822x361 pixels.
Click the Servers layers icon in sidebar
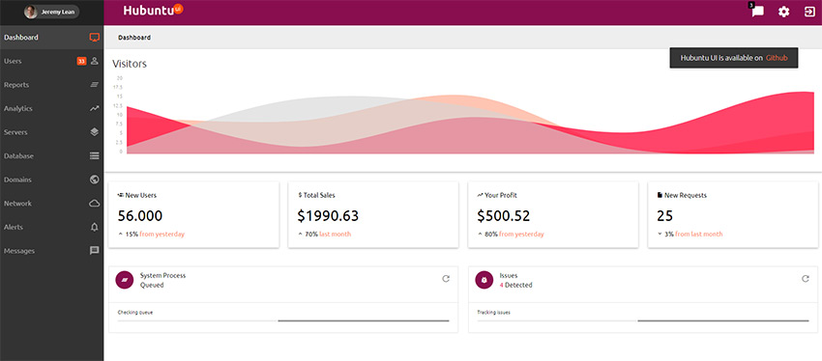click(x=95, y=132)
